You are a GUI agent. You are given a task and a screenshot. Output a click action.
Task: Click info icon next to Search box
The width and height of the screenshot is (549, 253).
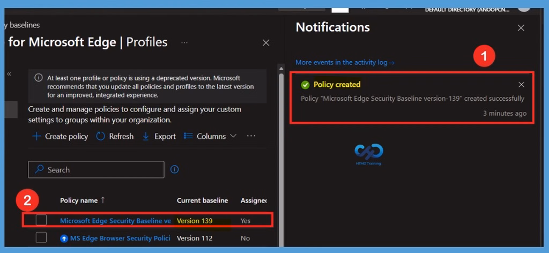coord(174,170)
